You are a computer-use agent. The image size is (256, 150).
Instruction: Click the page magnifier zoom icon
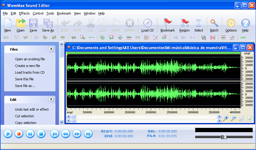[241, 118]
